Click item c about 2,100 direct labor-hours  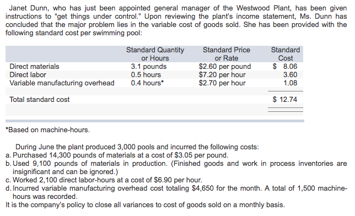coord(104,180)
